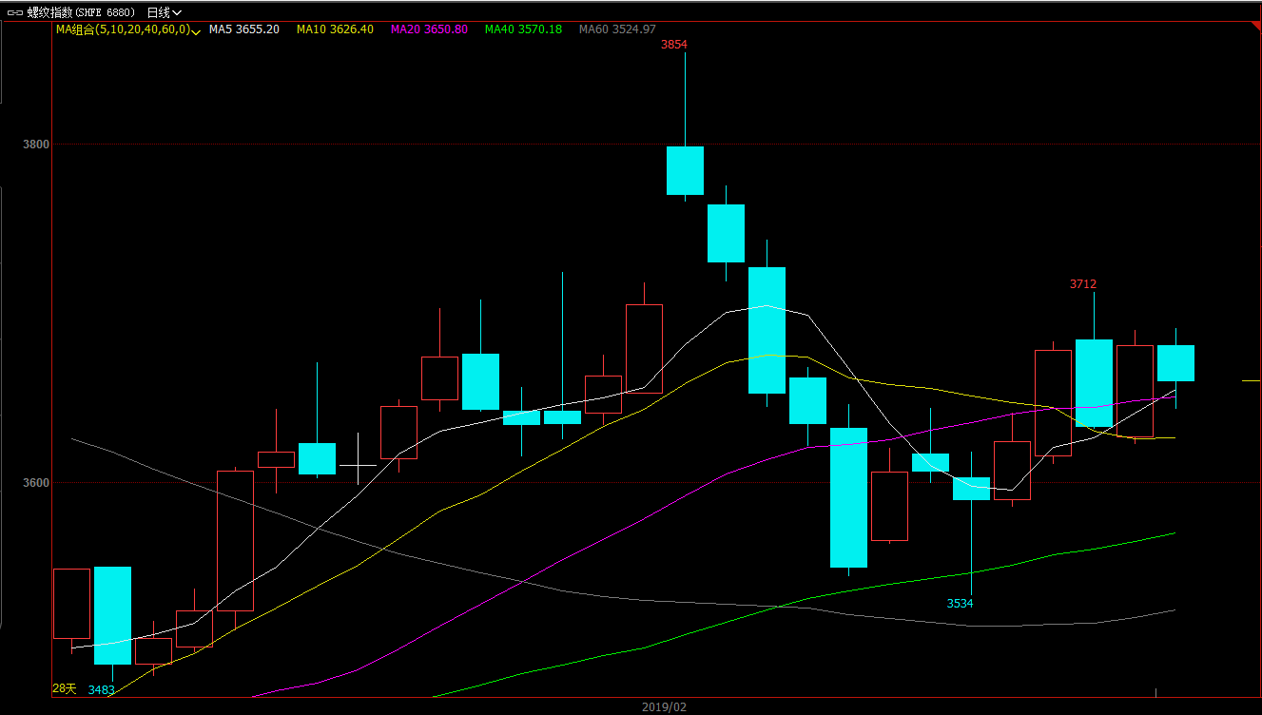
Task: Select the MA10 3626.40 legend value
Action: coord(335,30)
